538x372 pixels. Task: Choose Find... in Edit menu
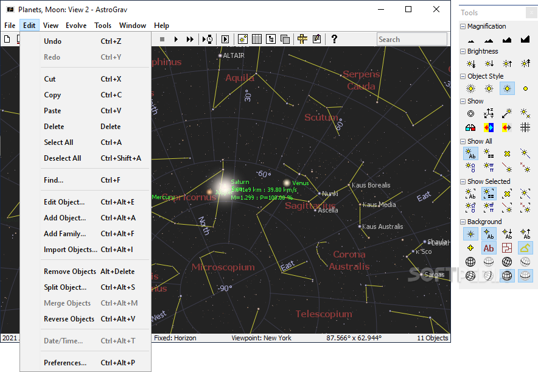85,180
